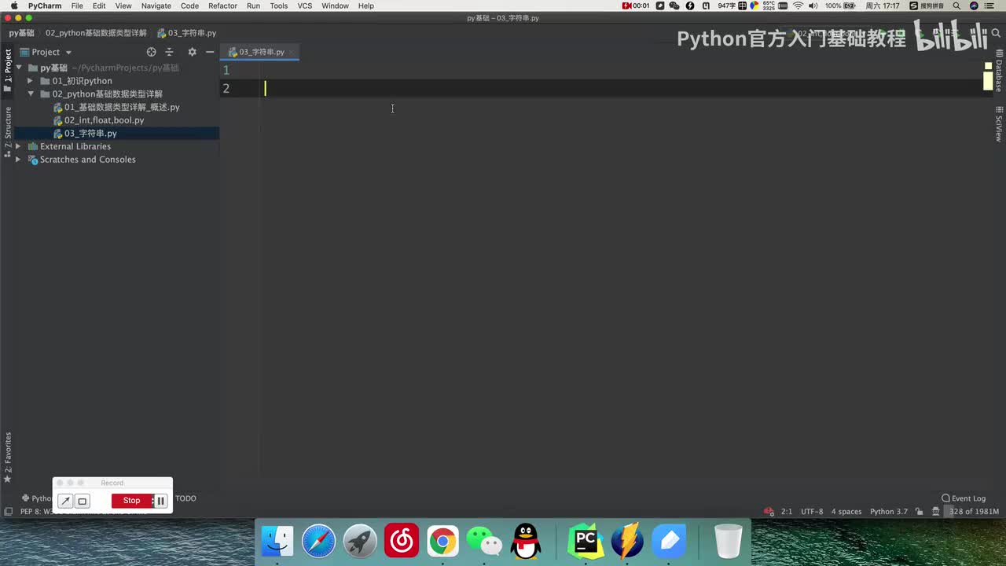Click 02_python基础数据类型详解 in breadcrumb bar
Screen dimensions: 1006x566
pos(96,33)
